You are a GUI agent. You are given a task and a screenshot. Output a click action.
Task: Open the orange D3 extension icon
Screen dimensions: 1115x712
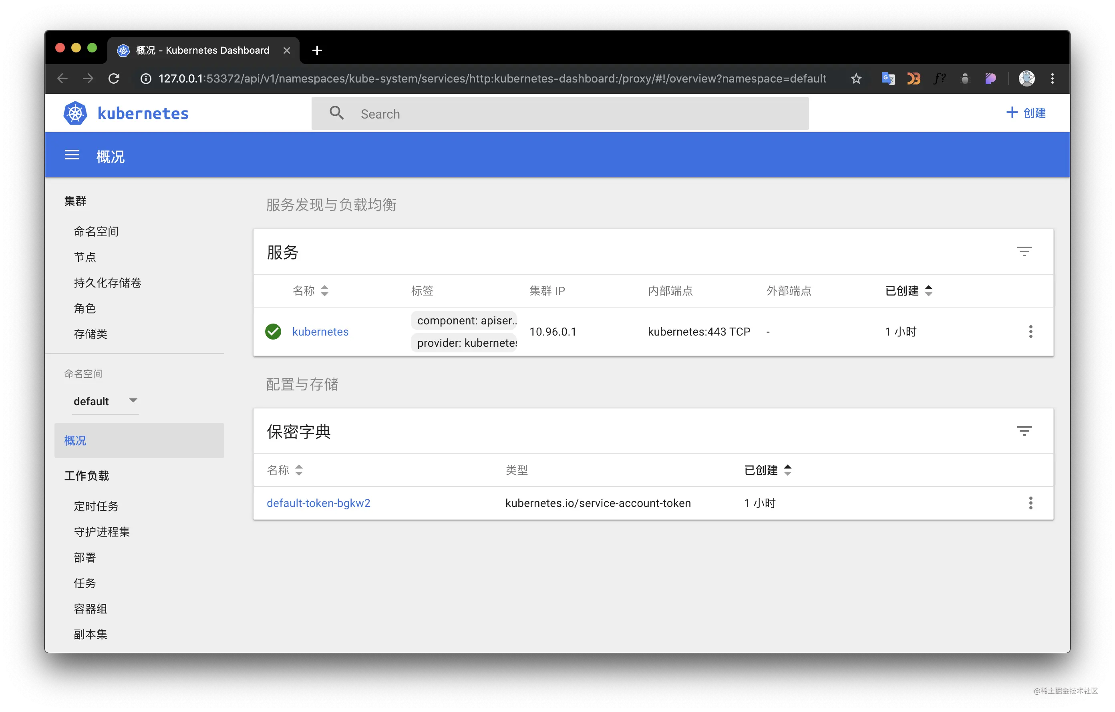pos(913,78)
